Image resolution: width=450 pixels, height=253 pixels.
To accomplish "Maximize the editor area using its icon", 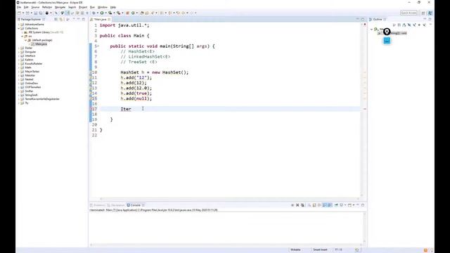I will (363, 19).
